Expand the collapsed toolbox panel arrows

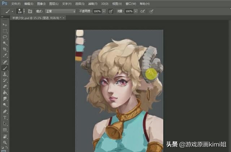(x=2, y=17)
